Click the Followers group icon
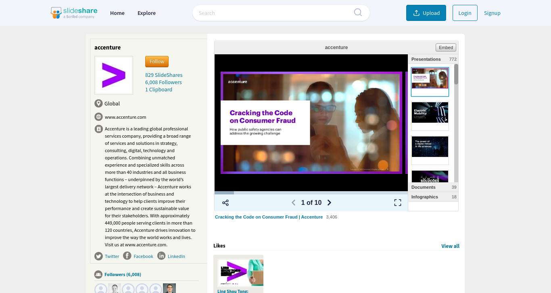 (98, 274)
